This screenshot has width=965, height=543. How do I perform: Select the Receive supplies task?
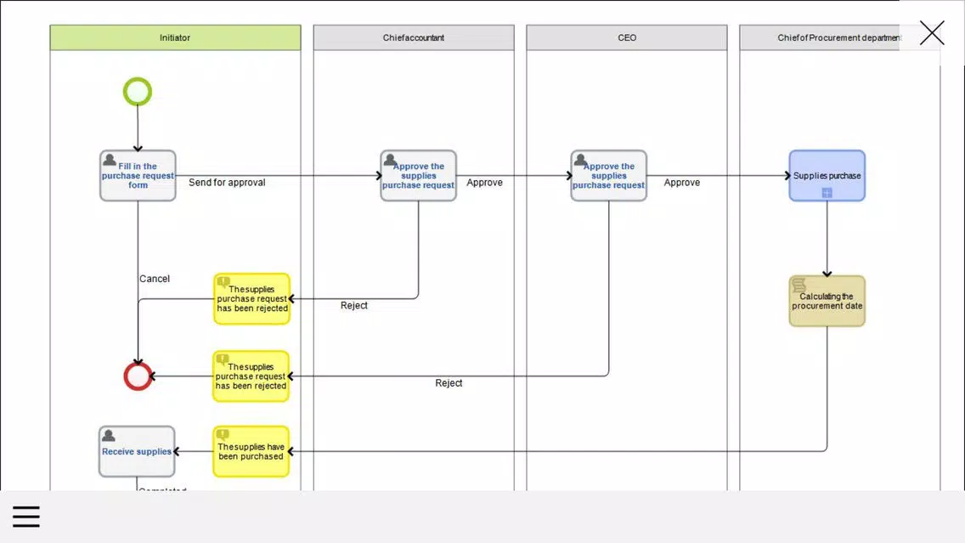point(137,451)
